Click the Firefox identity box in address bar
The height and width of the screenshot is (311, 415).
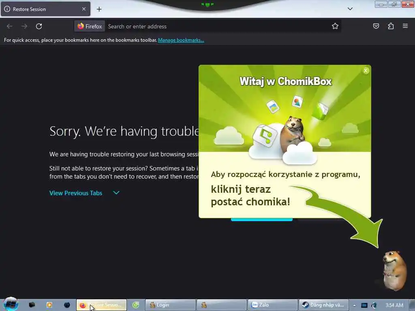click(x=90, y=26)
